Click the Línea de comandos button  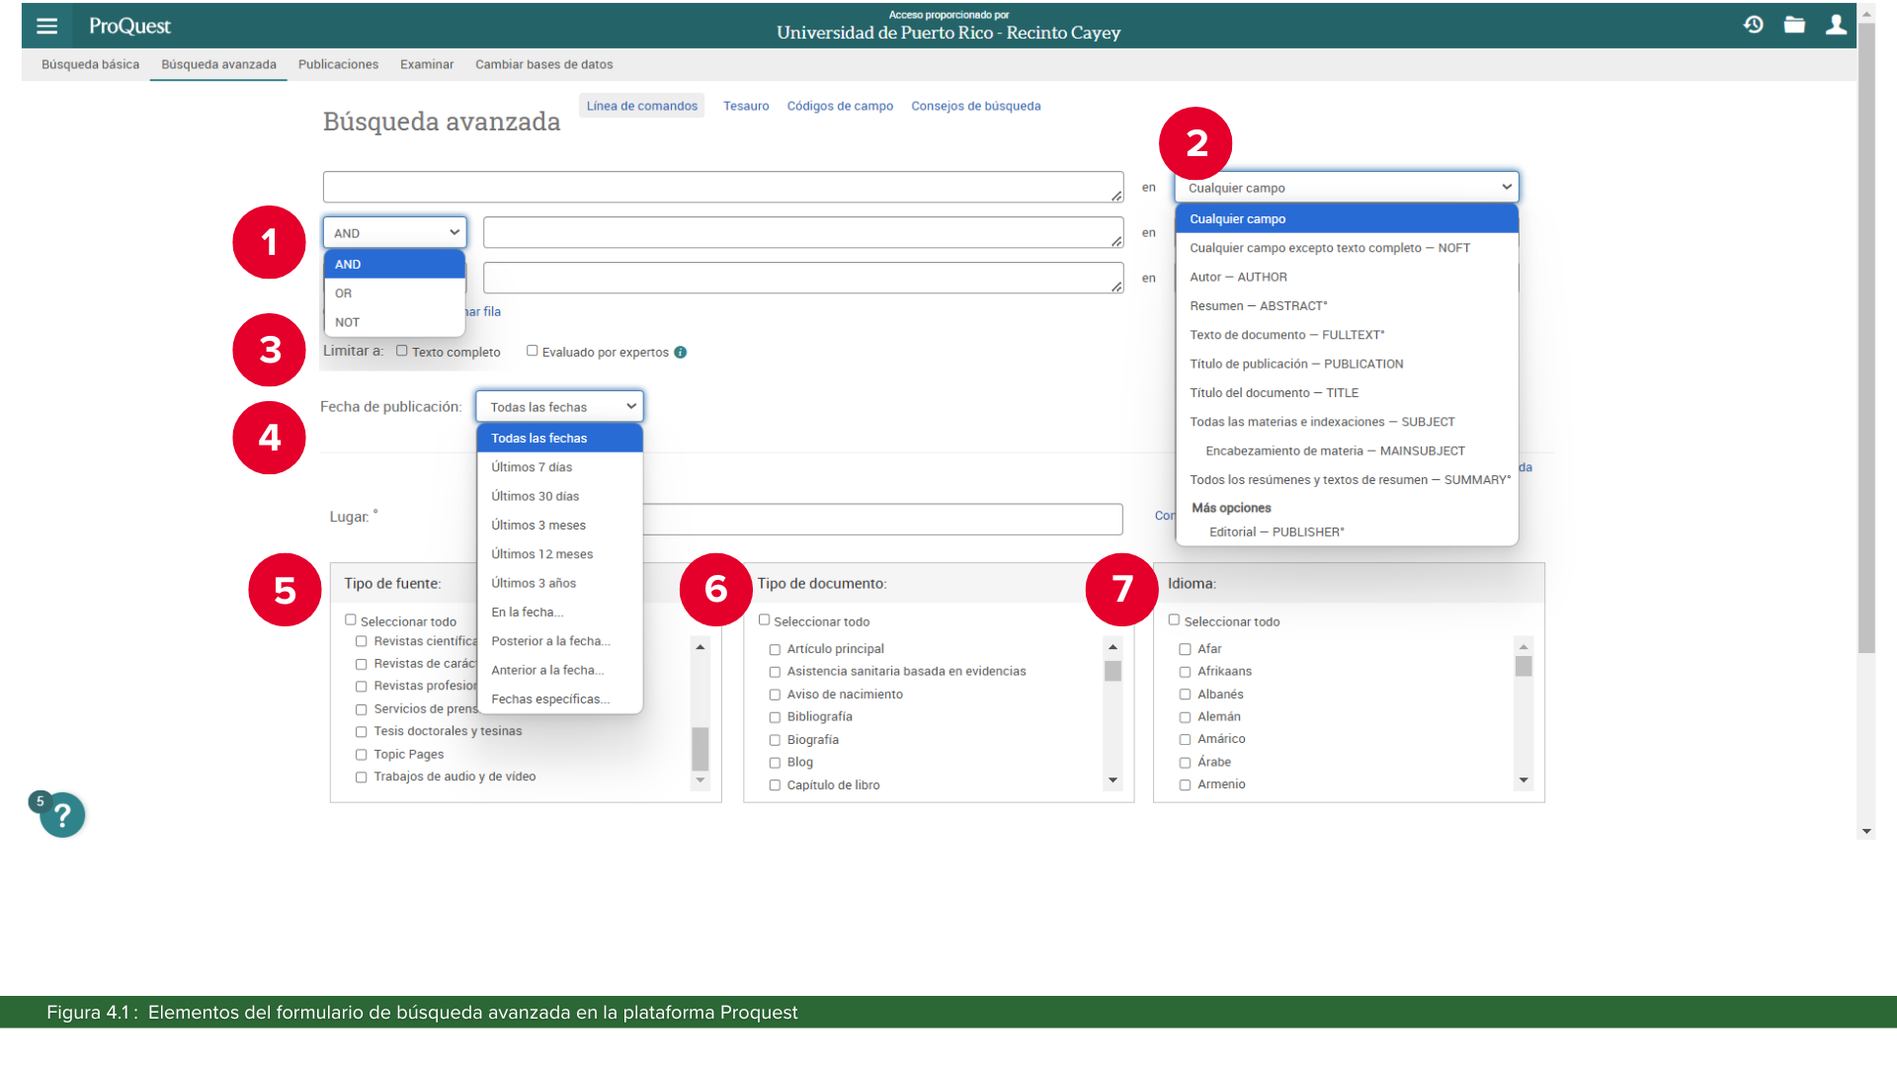point(641,107)
